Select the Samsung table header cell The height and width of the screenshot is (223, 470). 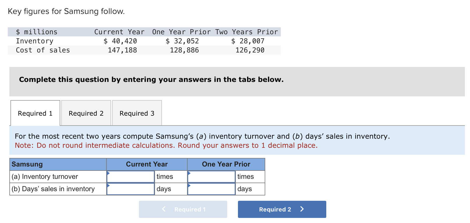(x=58, y=164)
